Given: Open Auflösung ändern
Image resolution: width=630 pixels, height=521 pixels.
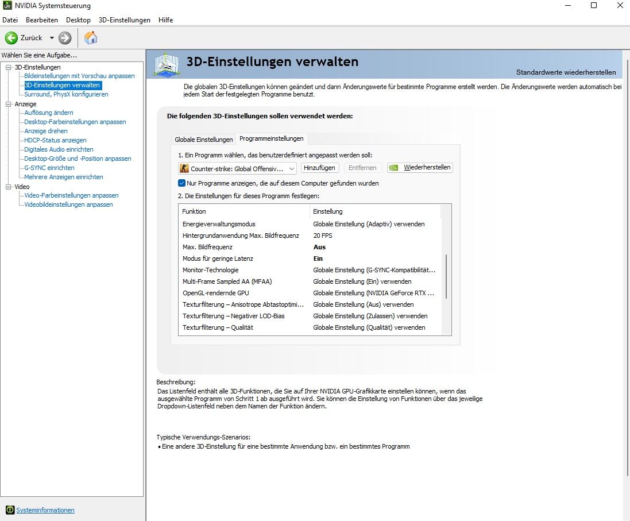Looking at the screenshot, I should point(49,113).
